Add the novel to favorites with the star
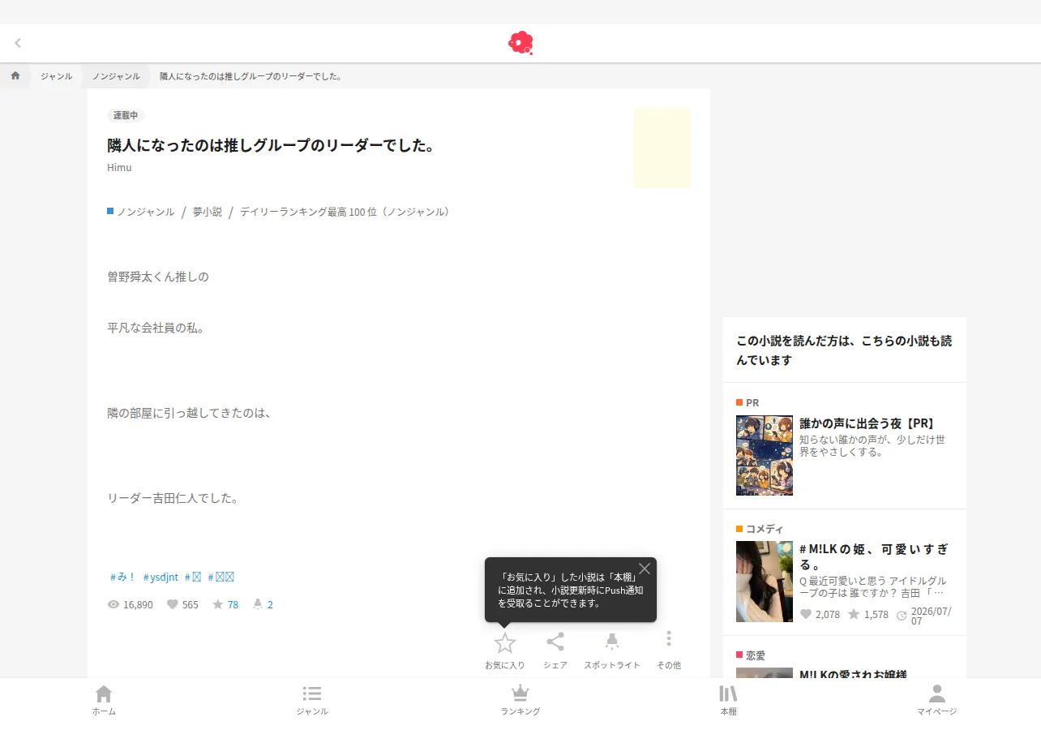The height and width of the screenshot is (730, 1041). point(505,643)
